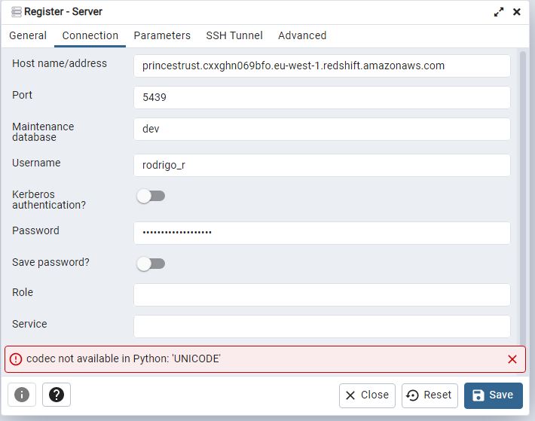Select the Advanced tab
The width and height of the screenshot is (535, 421).
pyautogui.click(x=302, y=35)
